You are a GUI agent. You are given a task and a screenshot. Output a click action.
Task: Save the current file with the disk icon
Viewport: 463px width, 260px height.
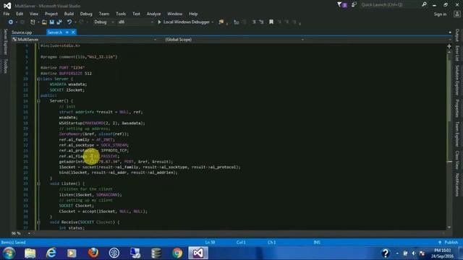52,22
